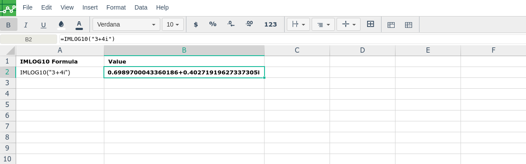This screenshot has width=526, height=164.
Task: Open the Data menu
Action: (x=141, y=7)
